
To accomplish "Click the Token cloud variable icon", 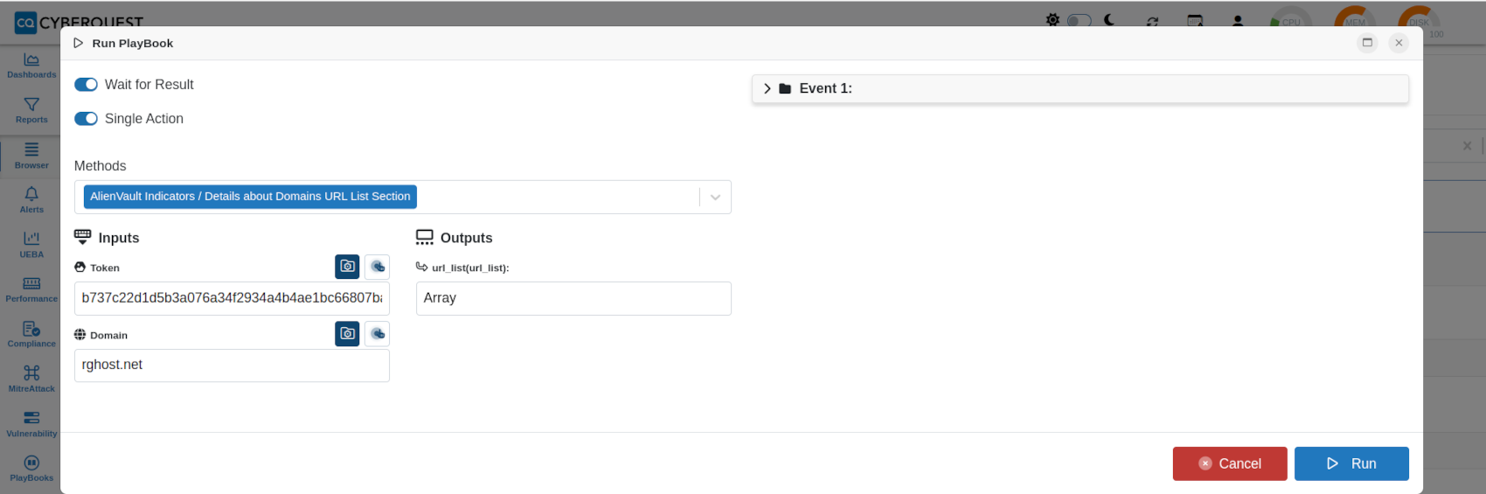I will click(378, 267).
